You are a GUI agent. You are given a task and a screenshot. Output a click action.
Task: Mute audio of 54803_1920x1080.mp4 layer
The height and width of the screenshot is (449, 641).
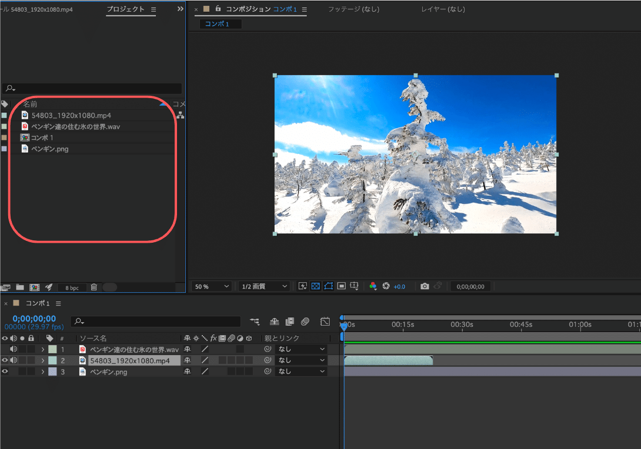click(14, 360)
